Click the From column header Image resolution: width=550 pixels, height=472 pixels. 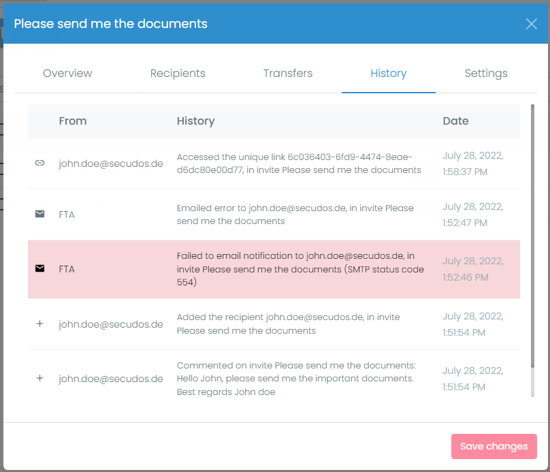click(x=73, y=121)
